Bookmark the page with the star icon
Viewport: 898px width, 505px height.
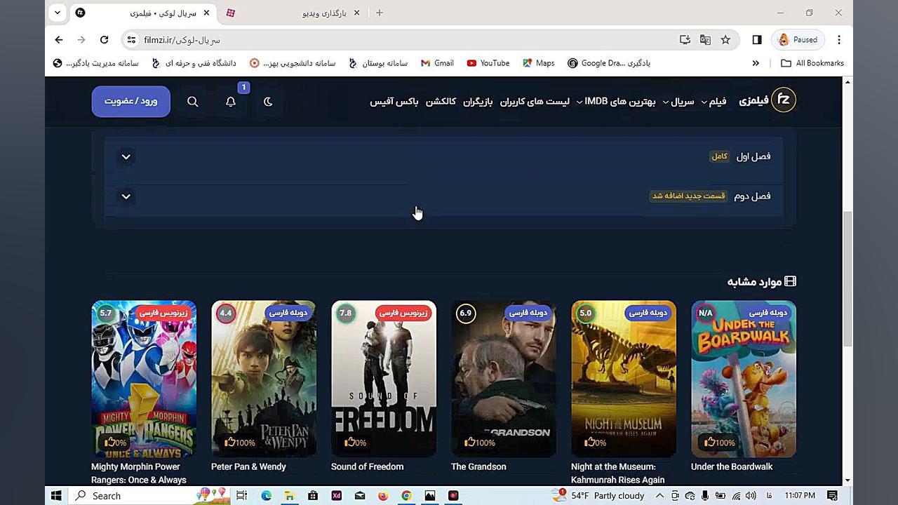pyautogui.click(x=726, y=40)
